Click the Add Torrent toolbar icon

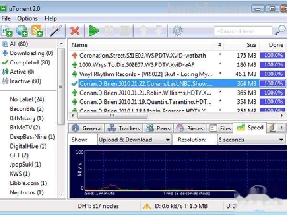[x=7, y=31]
